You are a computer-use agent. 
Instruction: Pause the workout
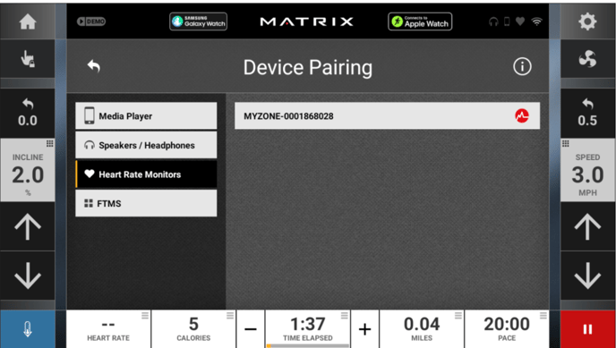[588, 329]
